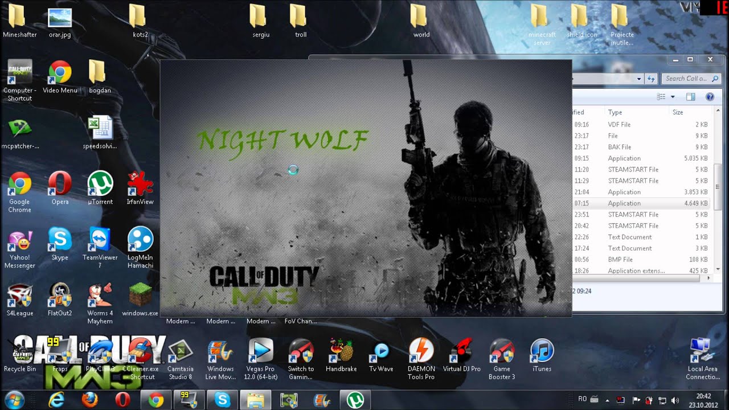Open the Windows Start menu

tap(15, 400)
